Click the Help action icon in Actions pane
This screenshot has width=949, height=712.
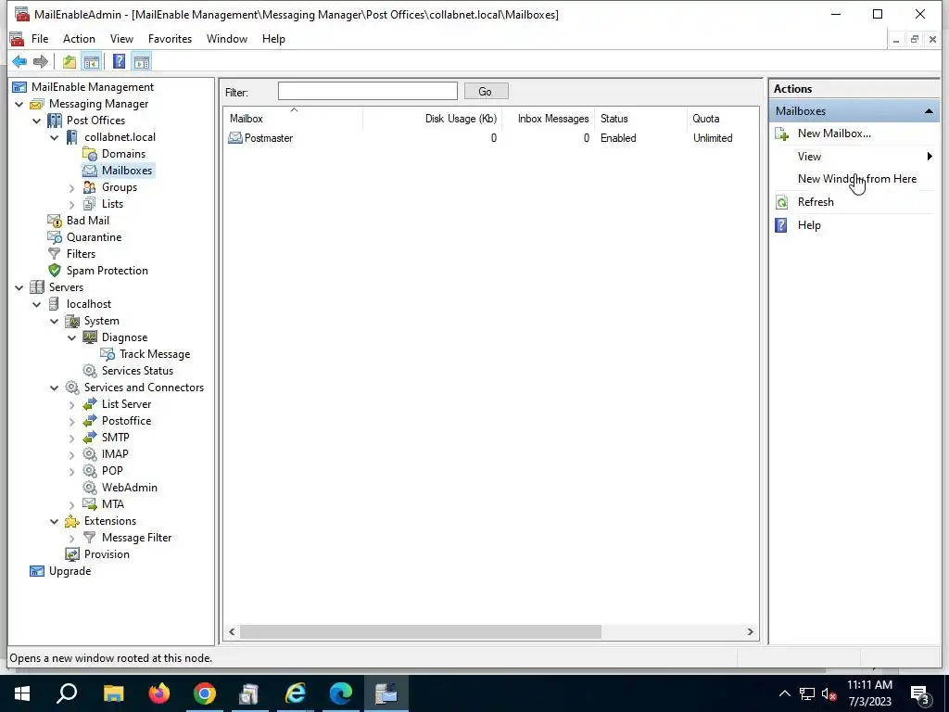click(781, 225)
